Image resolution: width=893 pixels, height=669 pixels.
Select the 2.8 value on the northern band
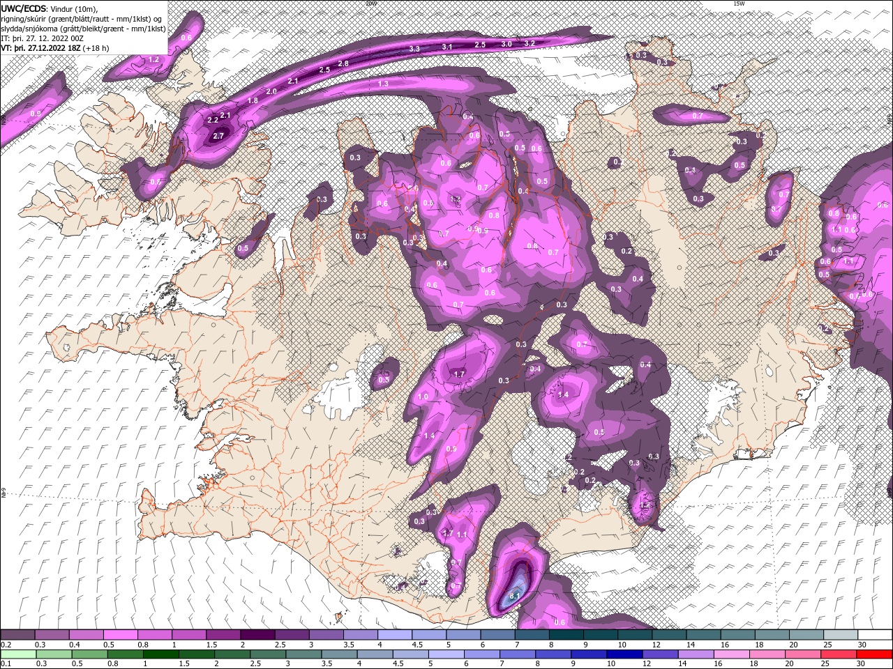(343, 63)
